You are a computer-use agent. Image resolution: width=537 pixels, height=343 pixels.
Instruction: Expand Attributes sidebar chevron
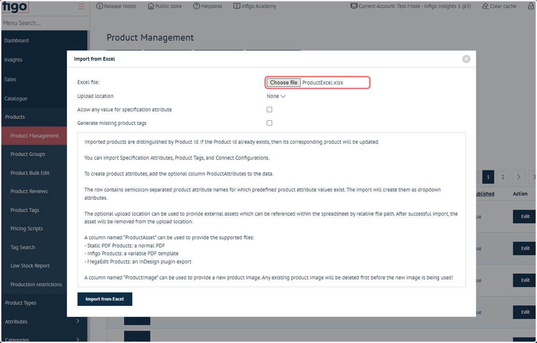(x=78, y=321)
